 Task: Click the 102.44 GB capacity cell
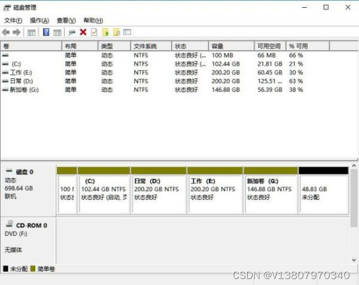coord(226,64)
